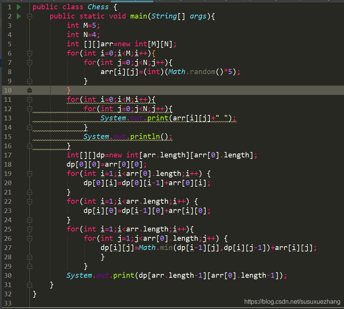This screenshot has width=344, height=309.
Task: Collapse the dp column loop fold on line 22
Action: pos(29,201)
